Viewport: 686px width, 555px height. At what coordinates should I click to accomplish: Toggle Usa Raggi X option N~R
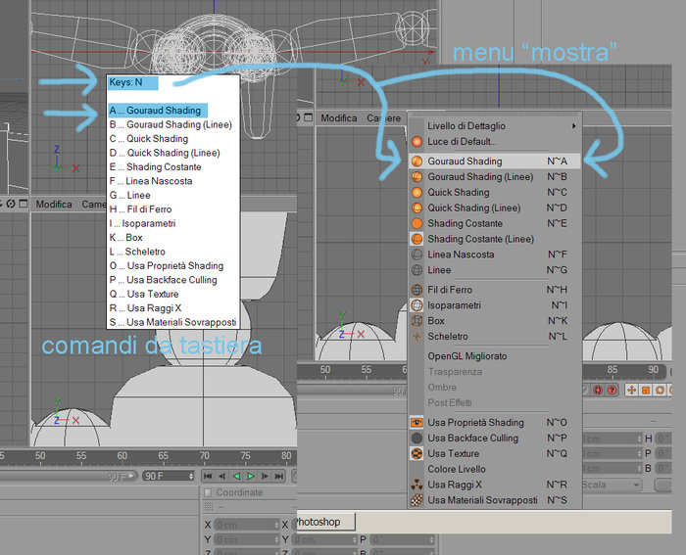pos(495,485)
